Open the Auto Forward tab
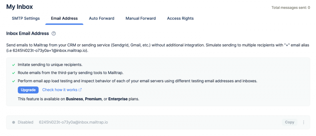This screenshot has width=316, height=136. 101,18
